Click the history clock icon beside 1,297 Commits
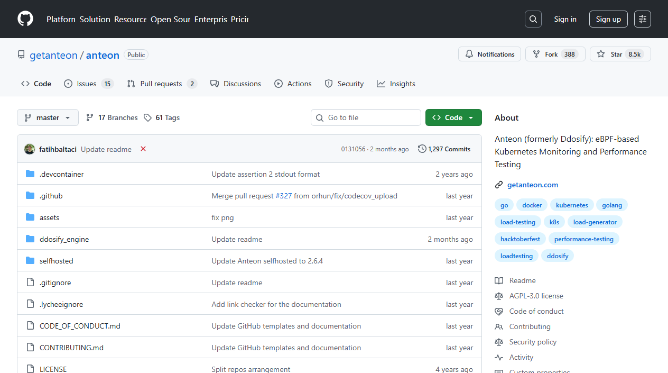 click(x=421, y=149)
